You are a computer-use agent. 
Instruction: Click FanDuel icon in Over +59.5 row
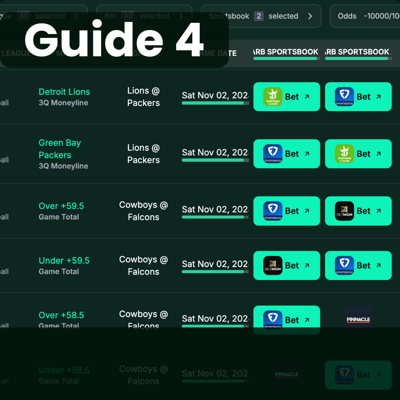(273, 211)
